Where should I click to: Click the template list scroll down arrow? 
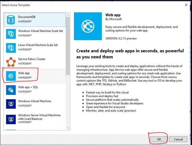pos(68,128)
